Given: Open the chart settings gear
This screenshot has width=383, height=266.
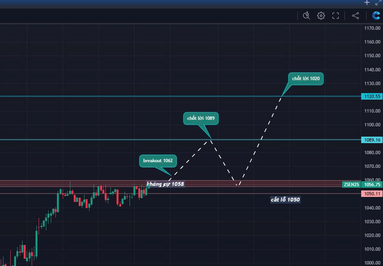Looking at the screenshot, I should (x=321, y=16).
